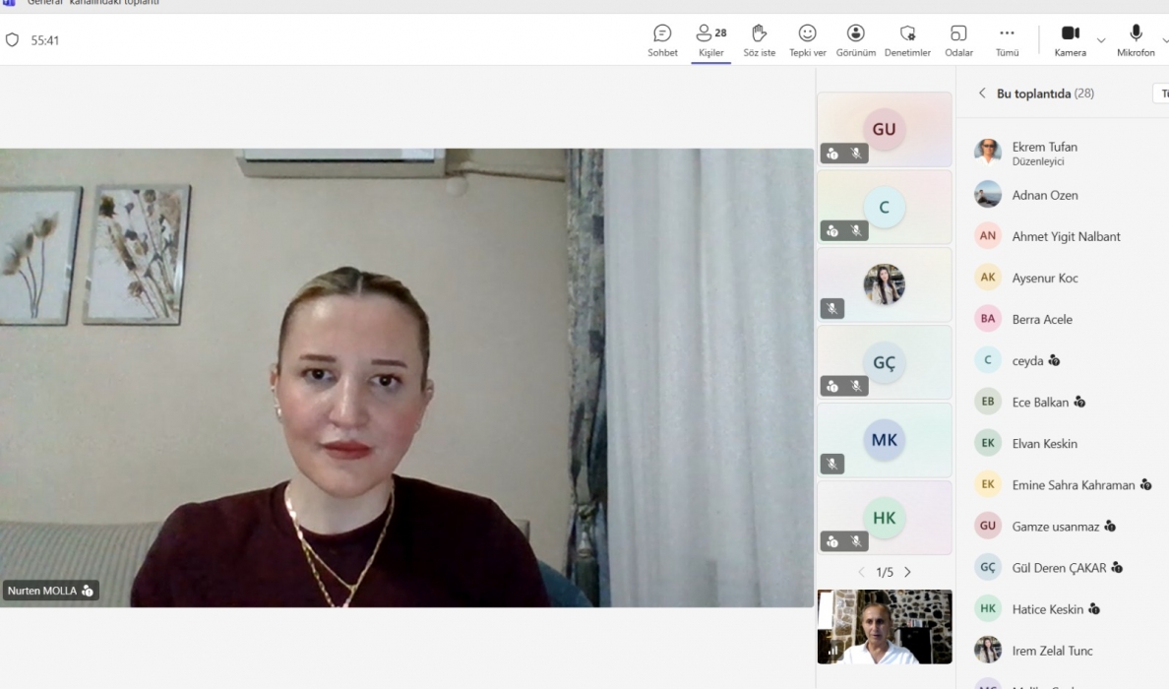Open Denetimler controls
The height and width of the screenshot is (689, 1169).
pyautogui.click(x=907, y=39)
